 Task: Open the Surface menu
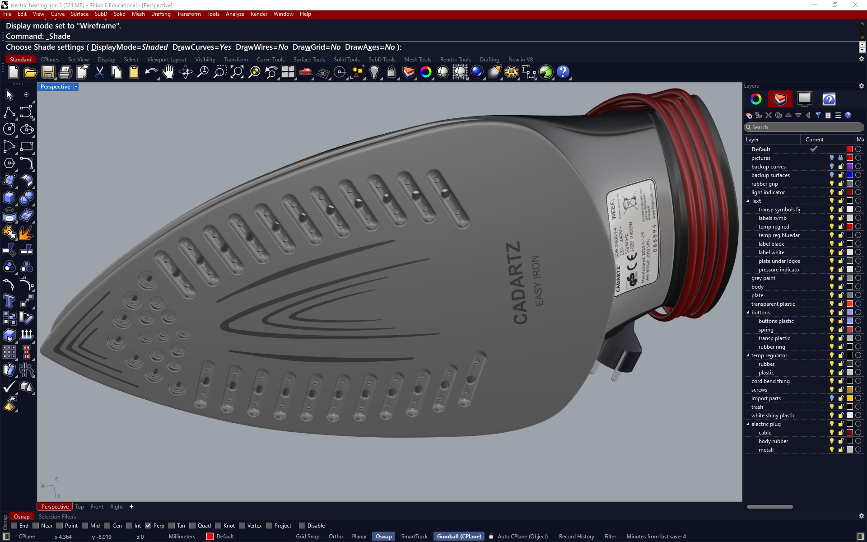pos(79,14)
